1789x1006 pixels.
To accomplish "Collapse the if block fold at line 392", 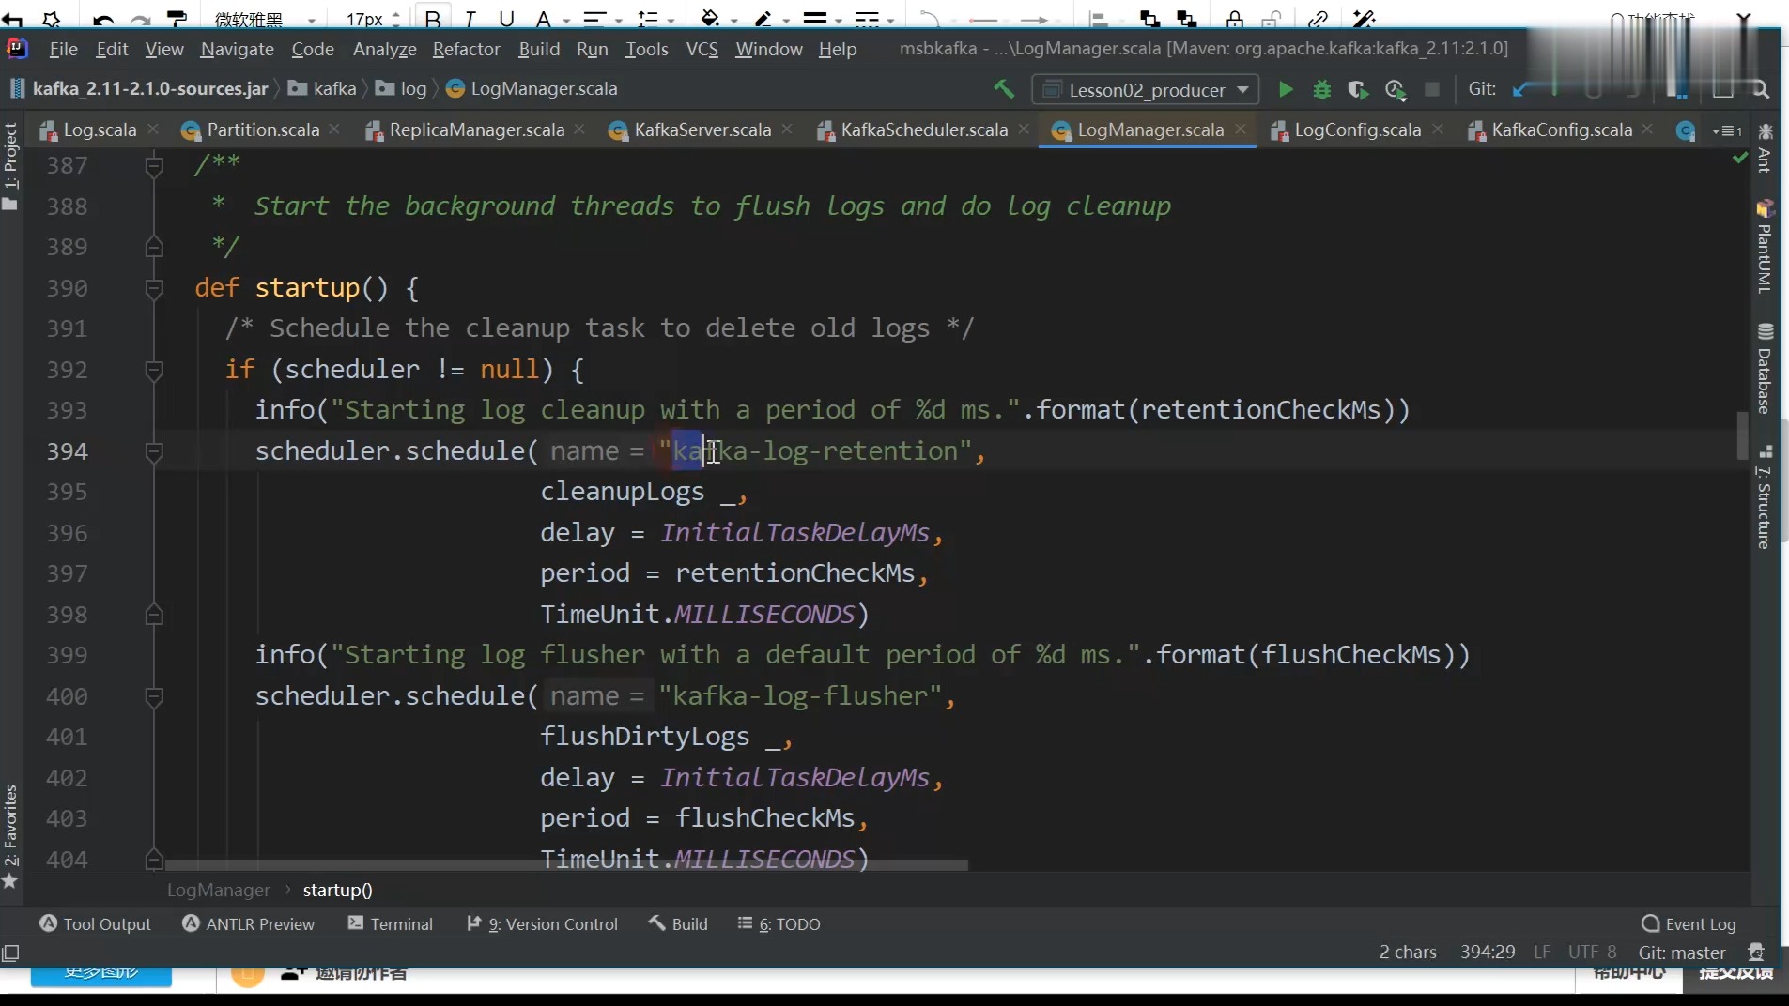I will click(x=154, y=371).
